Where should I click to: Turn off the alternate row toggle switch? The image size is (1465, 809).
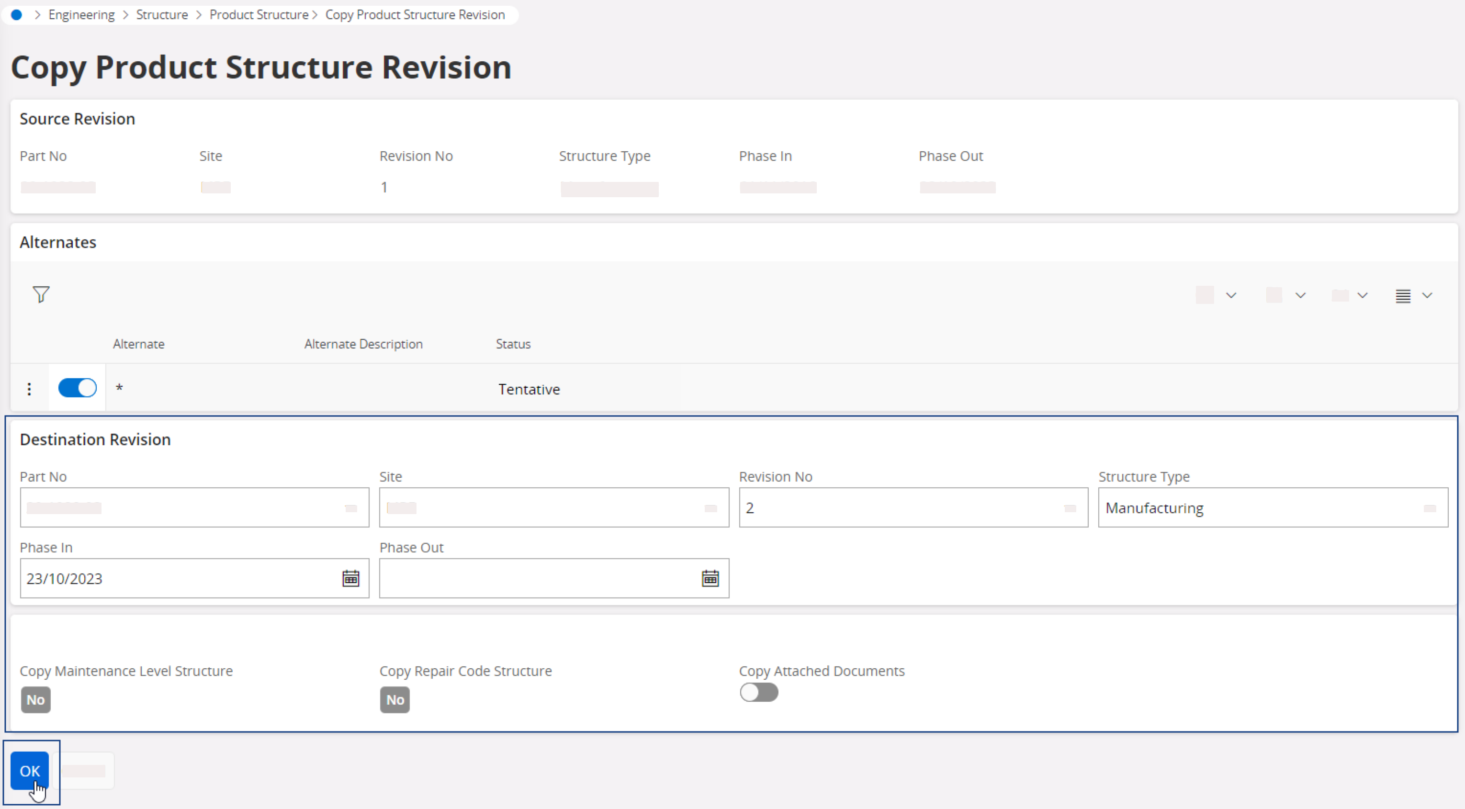tap(78, 388)
